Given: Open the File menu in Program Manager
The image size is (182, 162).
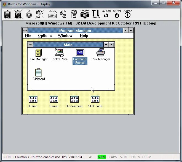Looking at the screenshot, I should coord(28,35).
